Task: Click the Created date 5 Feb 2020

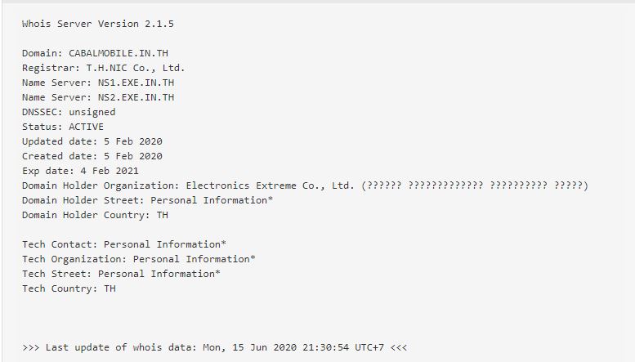Action: 133,156
